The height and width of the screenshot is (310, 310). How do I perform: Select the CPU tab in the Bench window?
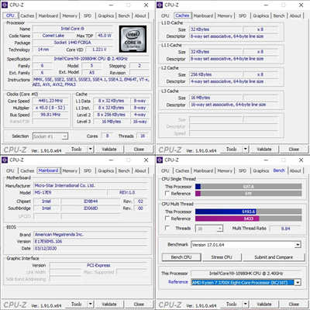click(x=165, y=170)
